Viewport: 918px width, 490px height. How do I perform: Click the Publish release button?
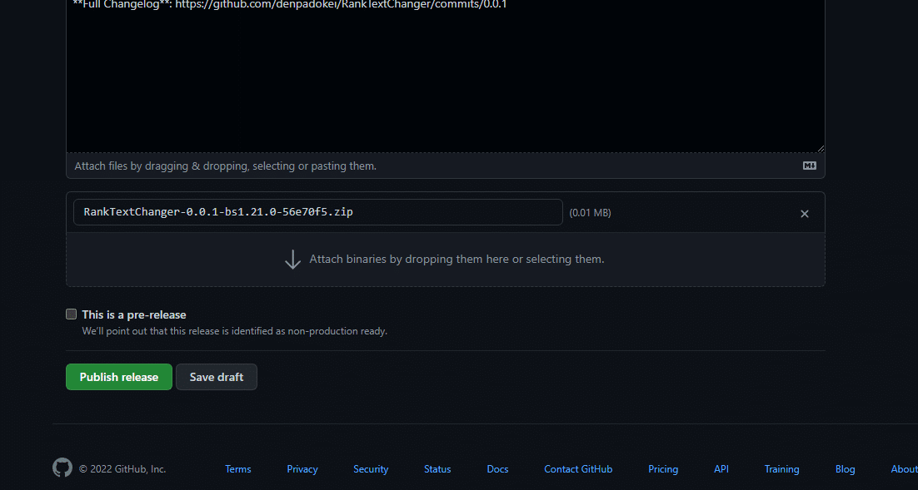point(119,377)
